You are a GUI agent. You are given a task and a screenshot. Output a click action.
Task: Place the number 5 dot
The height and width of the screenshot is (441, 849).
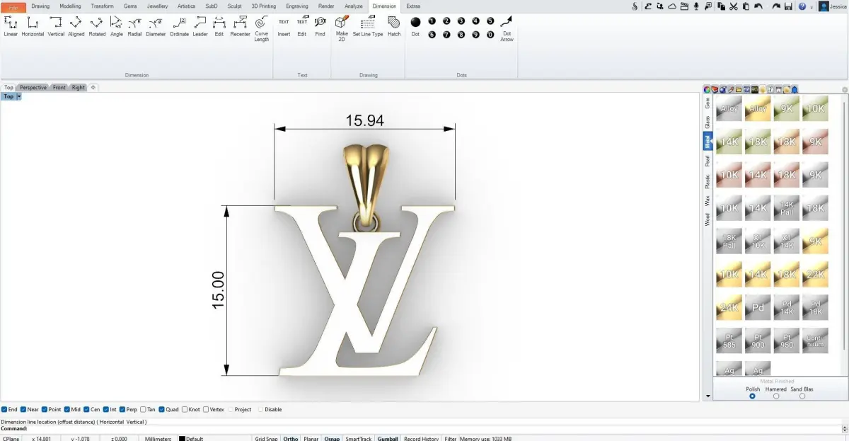pos(490,21)
